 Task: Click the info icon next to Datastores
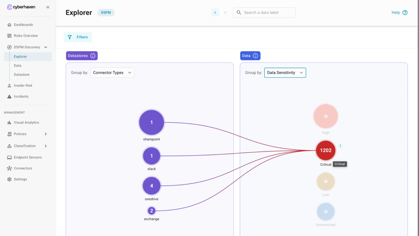pos(93,56)
